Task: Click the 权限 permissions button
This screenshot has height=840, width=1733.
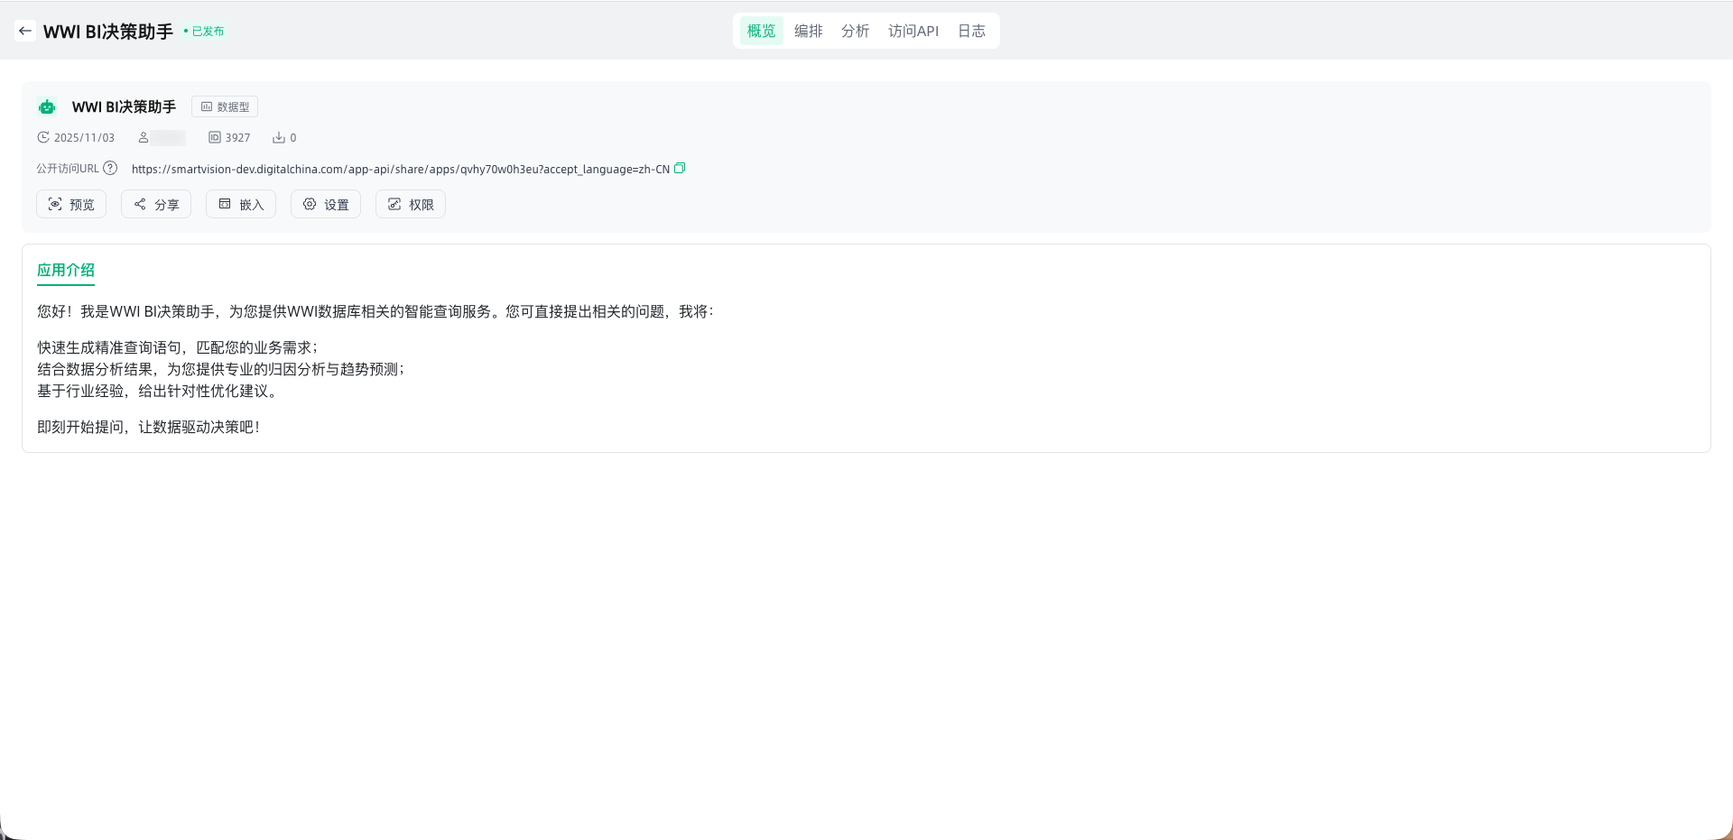Action: 411,205
